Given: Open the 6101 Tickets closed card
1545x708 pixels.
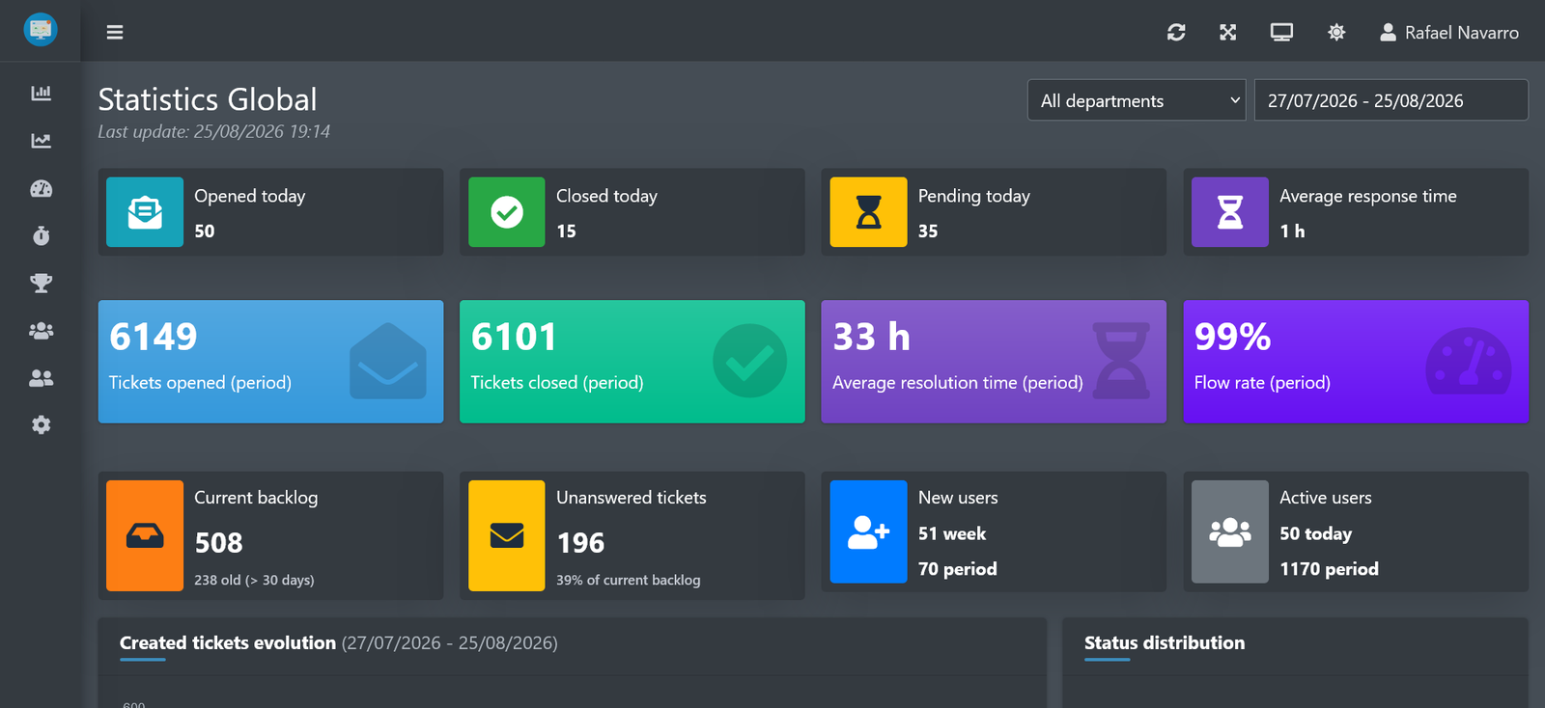Looking at the screenshot, I should [632, 362].
